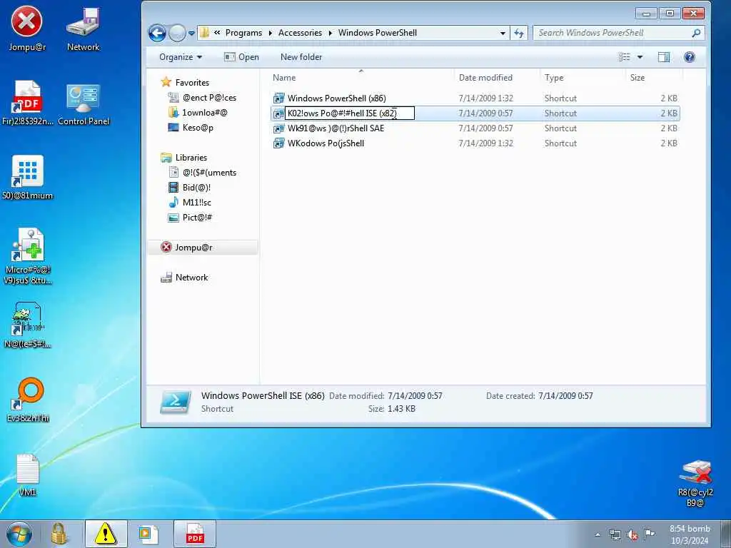Image resolution: width=731 pixels, height=548 pixels.
Task: Click inside the ISE (x82) rename box
Action: click(x=350, y=113)
